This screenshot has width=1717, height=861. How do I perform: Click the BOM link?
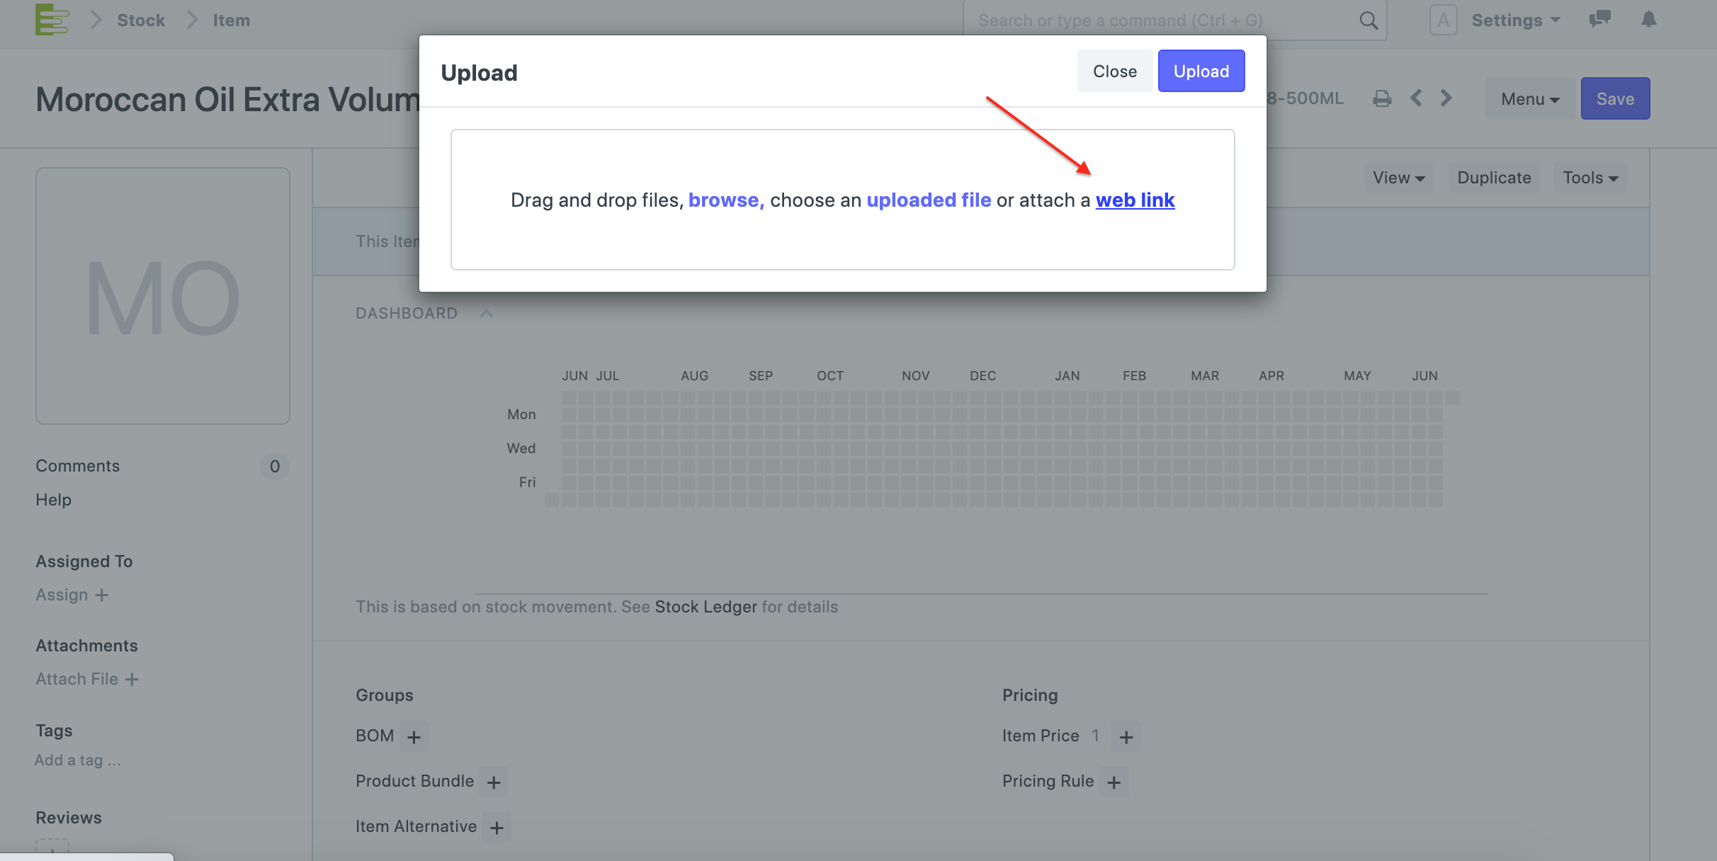coord(375,736)
